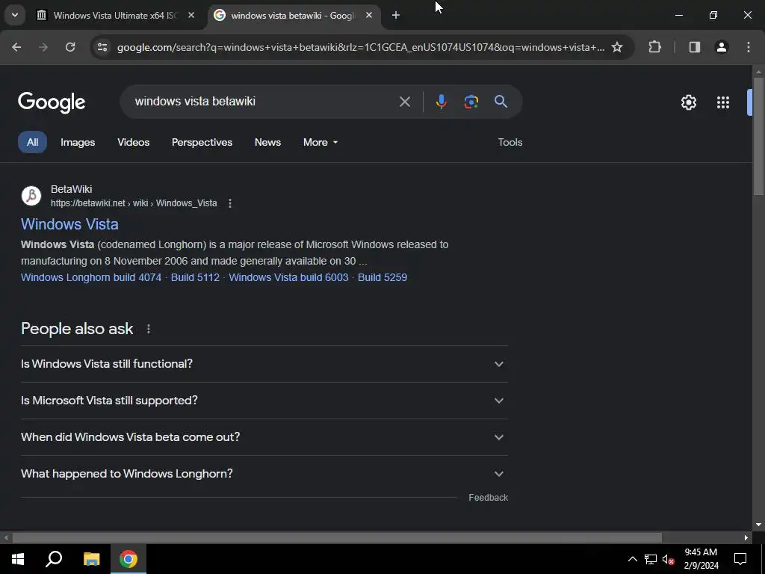Open the More filters dropdown

320,142
